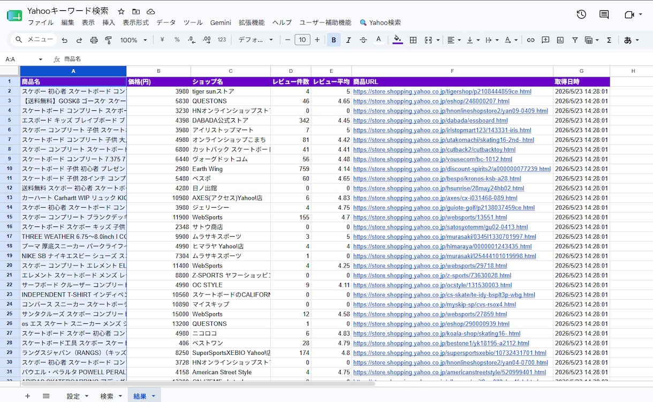This screenshot has width=653, height=402.
Task: Toggle bold formatting
Action: coord(334,40)
